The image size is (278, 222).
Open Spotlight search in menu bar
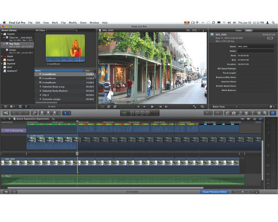[273, 23]
